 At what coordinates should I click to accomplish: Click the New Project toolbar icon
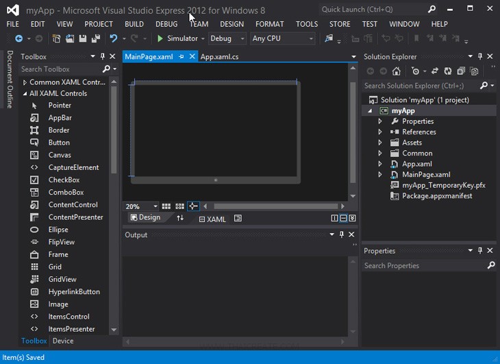tap(56, 38)
